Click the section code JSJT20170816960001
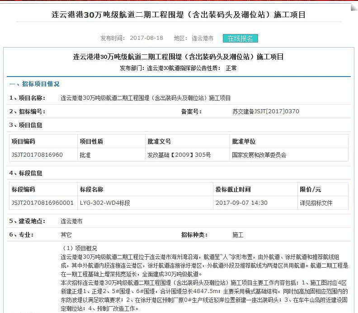The height and width of the screenshot is (313, 358). click(x=42, y=203)
